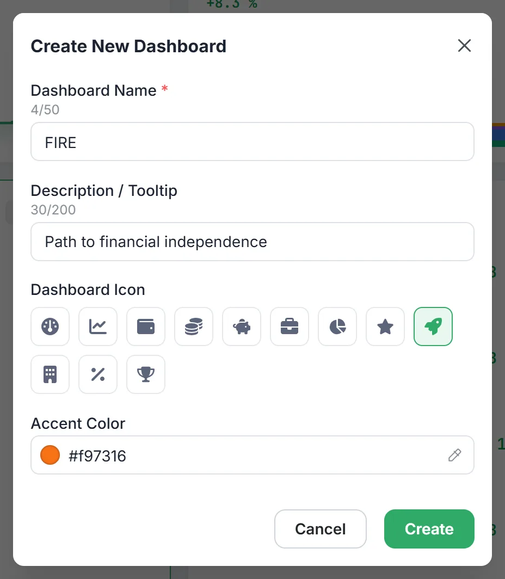Click the Description / Tooltip label

coord(104,191)
